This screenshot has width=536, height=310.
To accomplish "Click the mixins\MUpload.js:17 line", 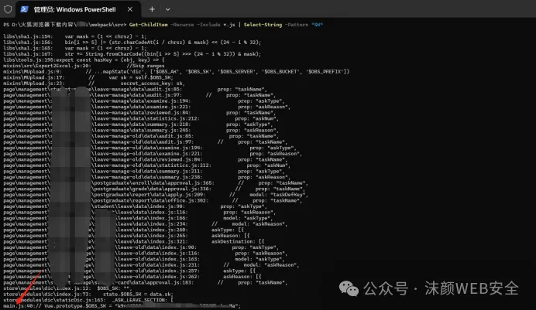I will 88,77.
